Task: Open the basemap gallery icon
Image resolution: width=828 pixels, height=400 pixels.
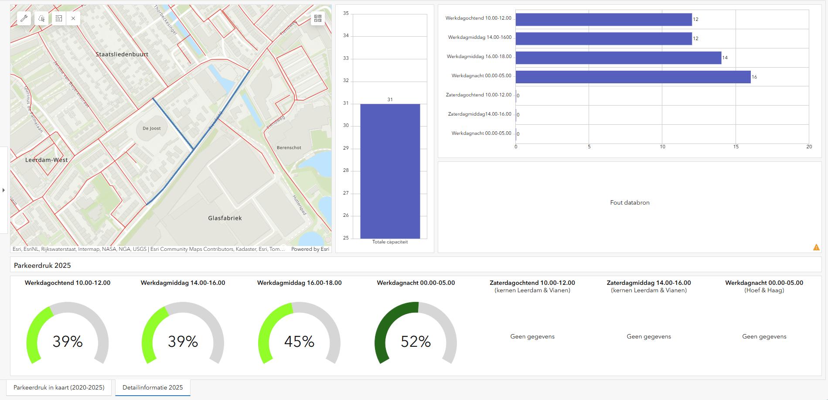Action: [x=318, y=18]
